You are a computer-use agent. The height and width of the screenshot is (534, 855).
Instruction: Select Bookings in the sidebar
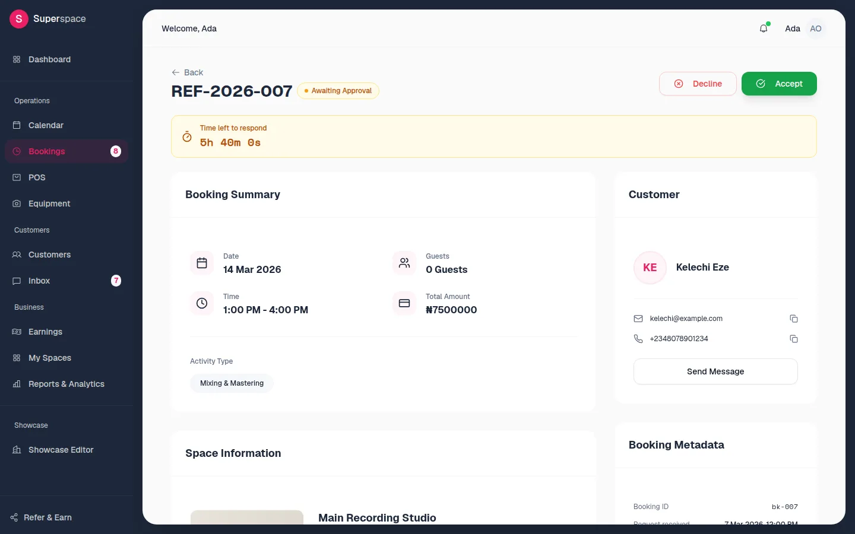click(x=66, y=151)
